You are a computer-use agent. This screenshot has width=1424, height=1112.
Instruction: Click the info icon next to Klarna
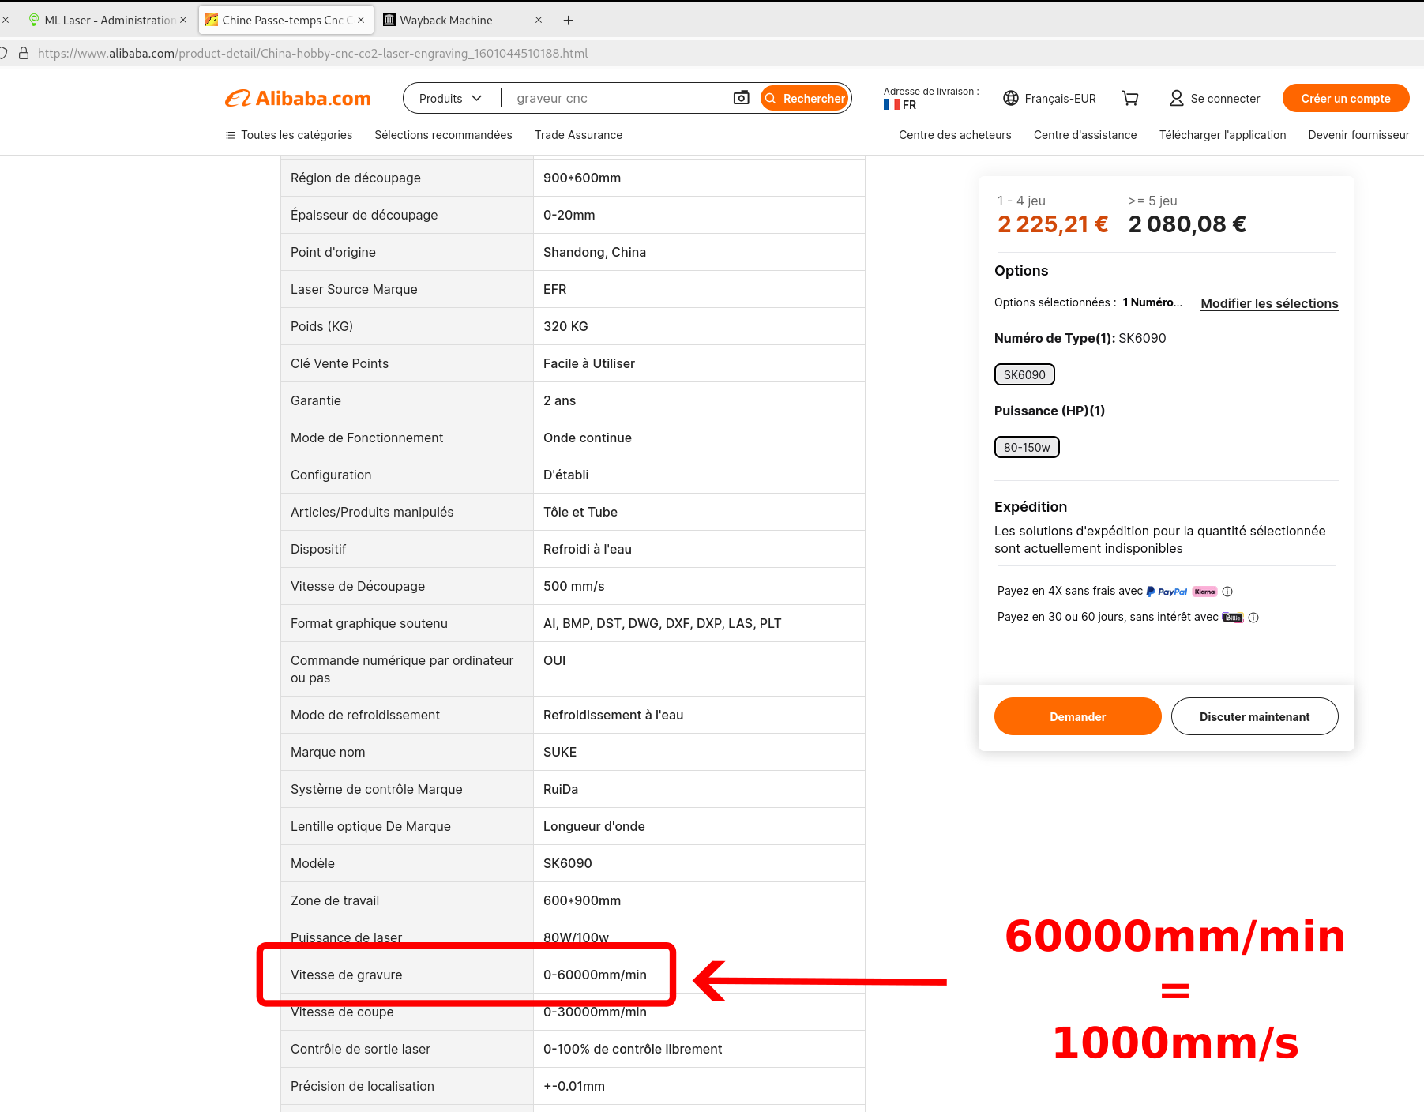1227,592
